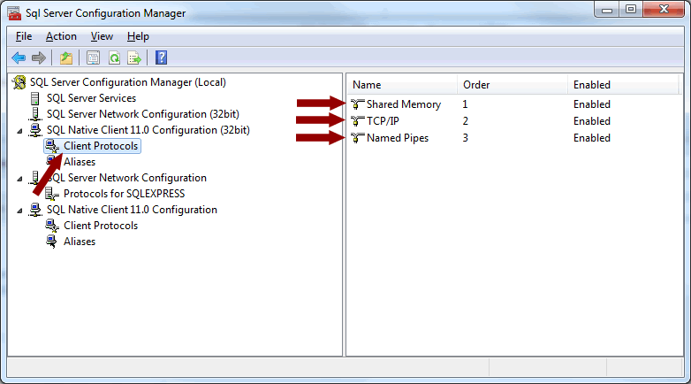Click order value 2 for TCP/IP

[x=466, y=121]
